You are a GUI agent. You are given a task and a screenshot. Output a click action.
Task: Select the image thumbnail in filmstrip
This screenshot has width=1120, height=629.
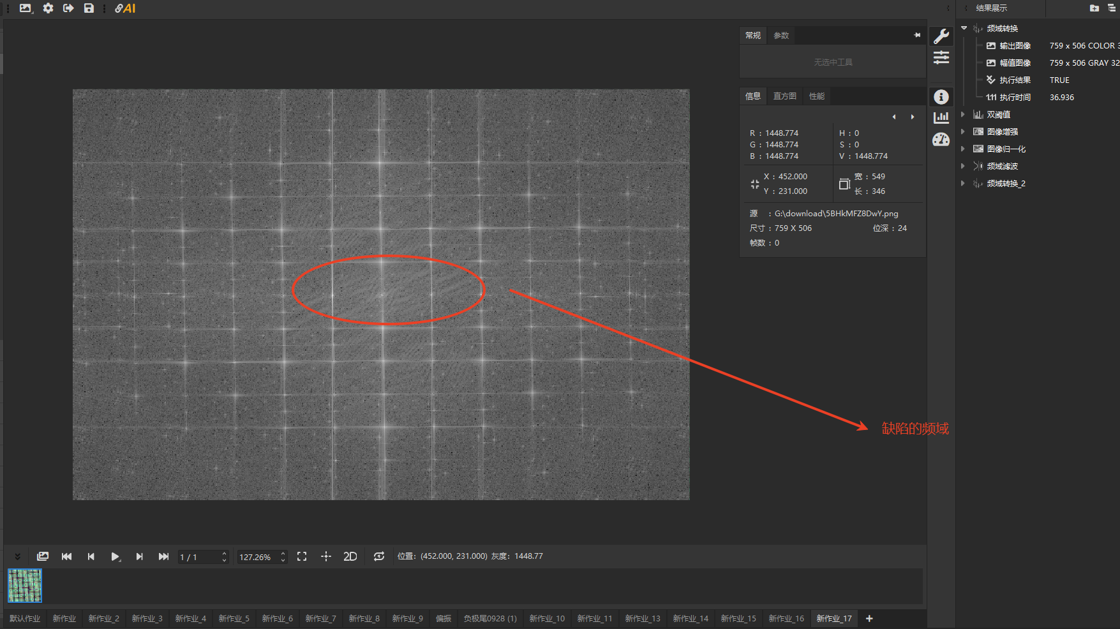click(x=25, y=586)
